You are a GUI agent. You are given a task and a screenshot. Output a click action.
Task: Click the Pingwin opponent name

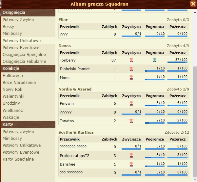(x=67, y=103)
